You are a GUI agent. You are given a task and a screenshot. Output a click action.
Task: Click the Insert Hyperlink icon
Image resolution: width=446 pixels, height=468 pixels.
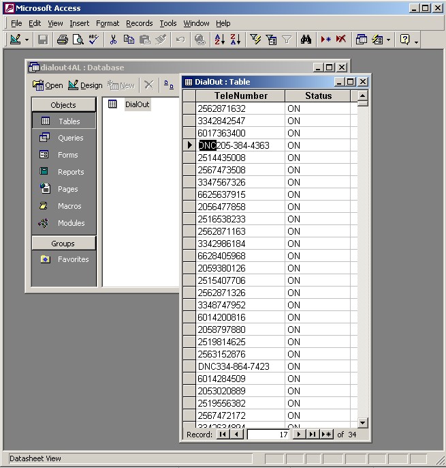click(x=200, y=40)
